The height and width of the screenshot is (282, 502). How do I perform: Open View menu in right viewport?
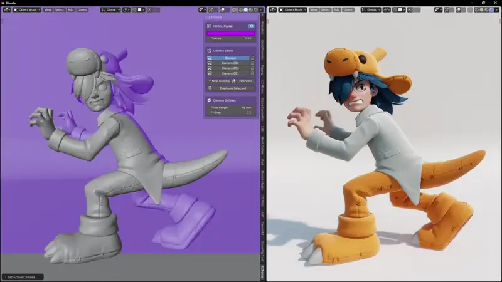coord(313,9)
